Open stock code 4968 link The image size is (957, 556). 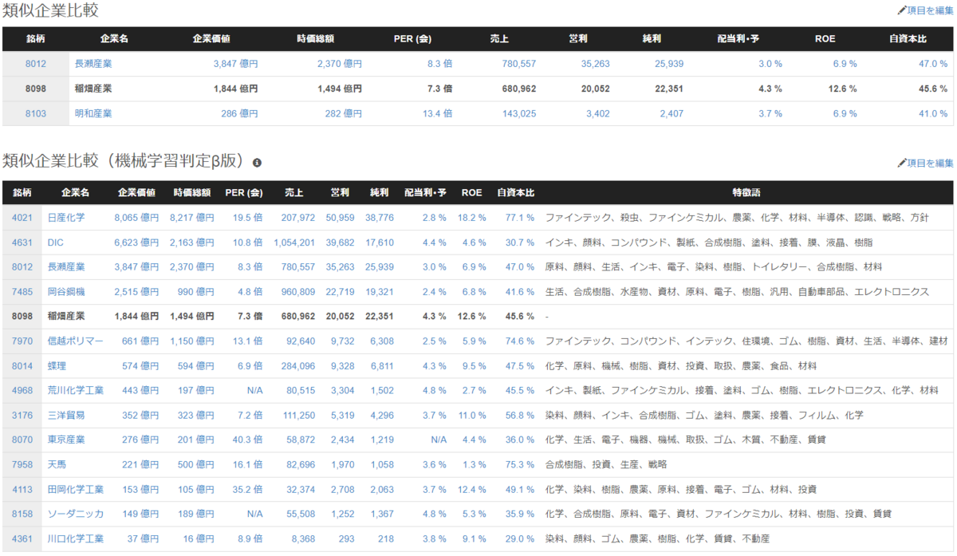click(x=22, y=390)
